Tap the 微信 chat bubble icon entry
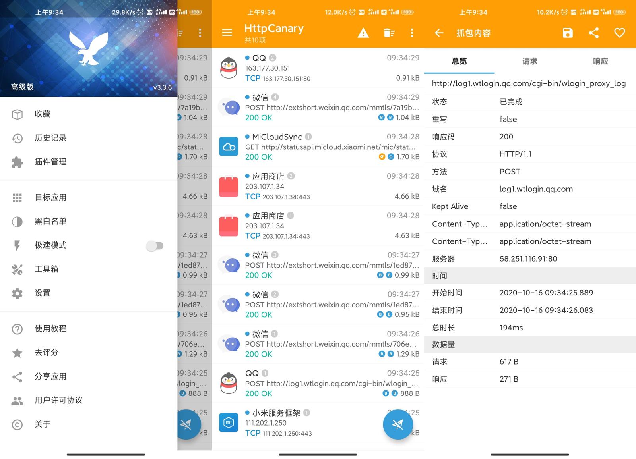The image size is (636, 459). [228, 107]
